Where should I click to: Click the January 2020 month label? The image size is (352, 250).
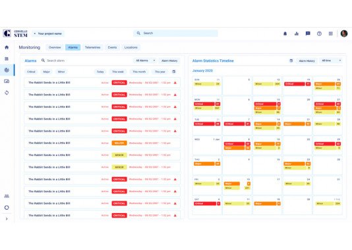(202, 70)
